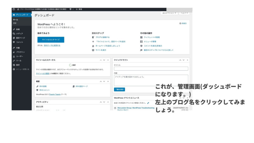The image size is (254, 143).
Task: Click ブログに投稿する link
Action: coord(103,37)
